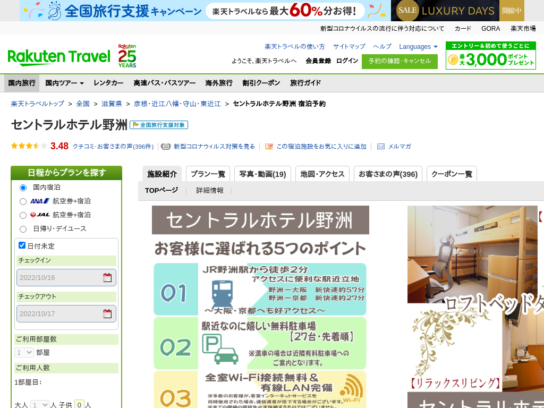Open 割引クーポン navigation item
544x408 pixels.
point(261,83)
